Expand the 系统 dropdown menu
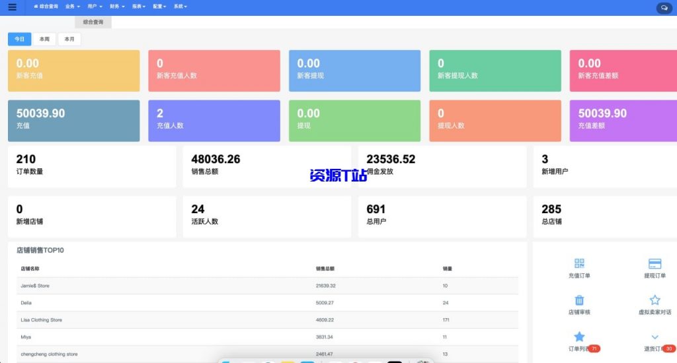This screenshot has width=677, height=363. [180, 7]
